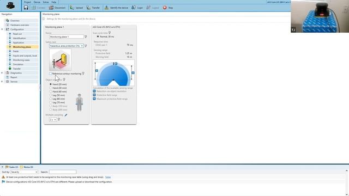Viewport: 349px width, 196px height.
Task: Click the Report icon in navigation
Action: tap(7, 77)
